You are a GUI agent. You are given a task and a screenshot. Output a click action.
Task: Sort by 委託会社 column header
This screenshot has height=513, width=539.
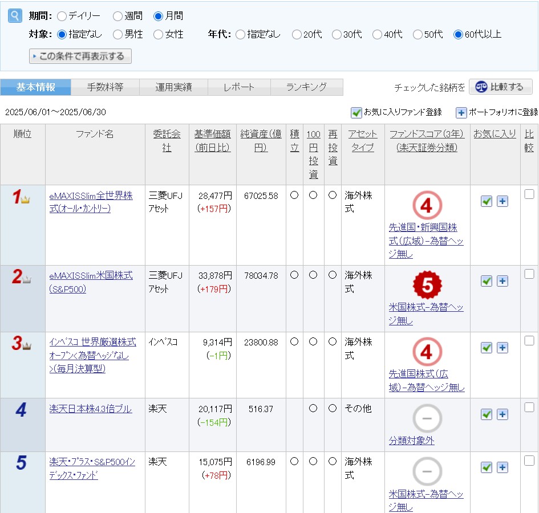tap(167, 141)
